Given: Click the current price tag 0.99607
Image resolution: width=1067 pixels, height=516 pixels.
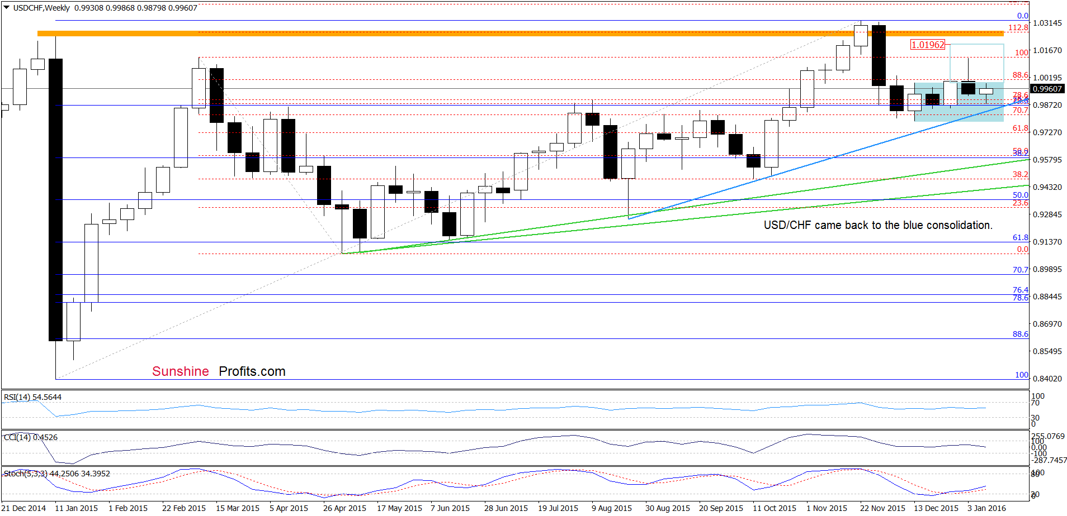Looking at the screenshot, I should (x=1048, y=89).
